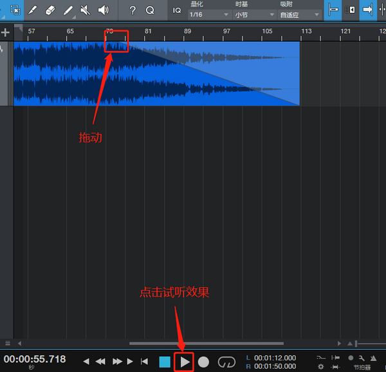Toggle the small precount dot icon
Viewport: 386px width, 372px height.
pos(351,358)
